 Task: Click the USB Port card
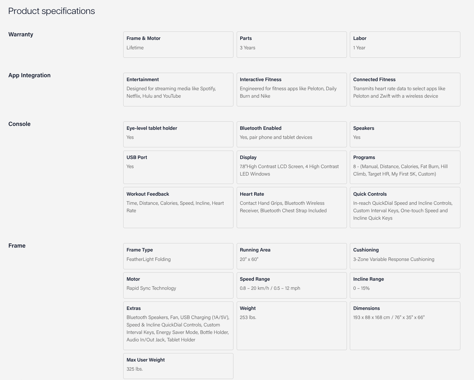point(178,167)
